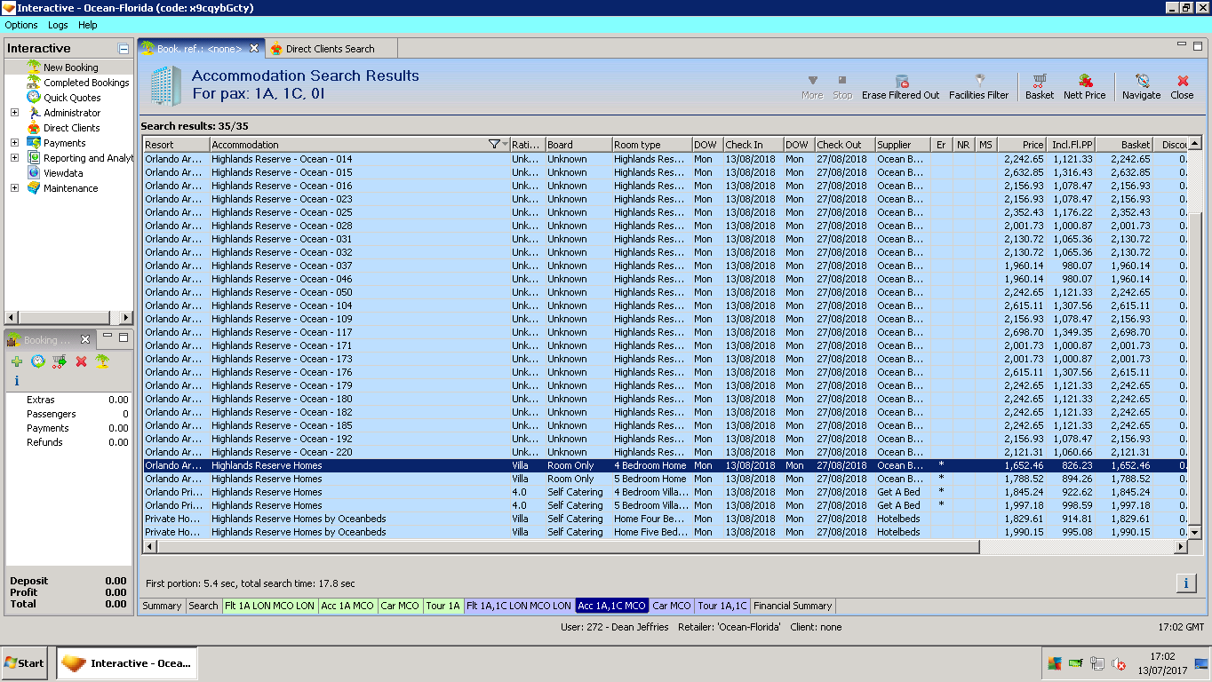Open the Logs menu
The width and height of the screenshot is (1212, 682).
(x=58, y=25)
